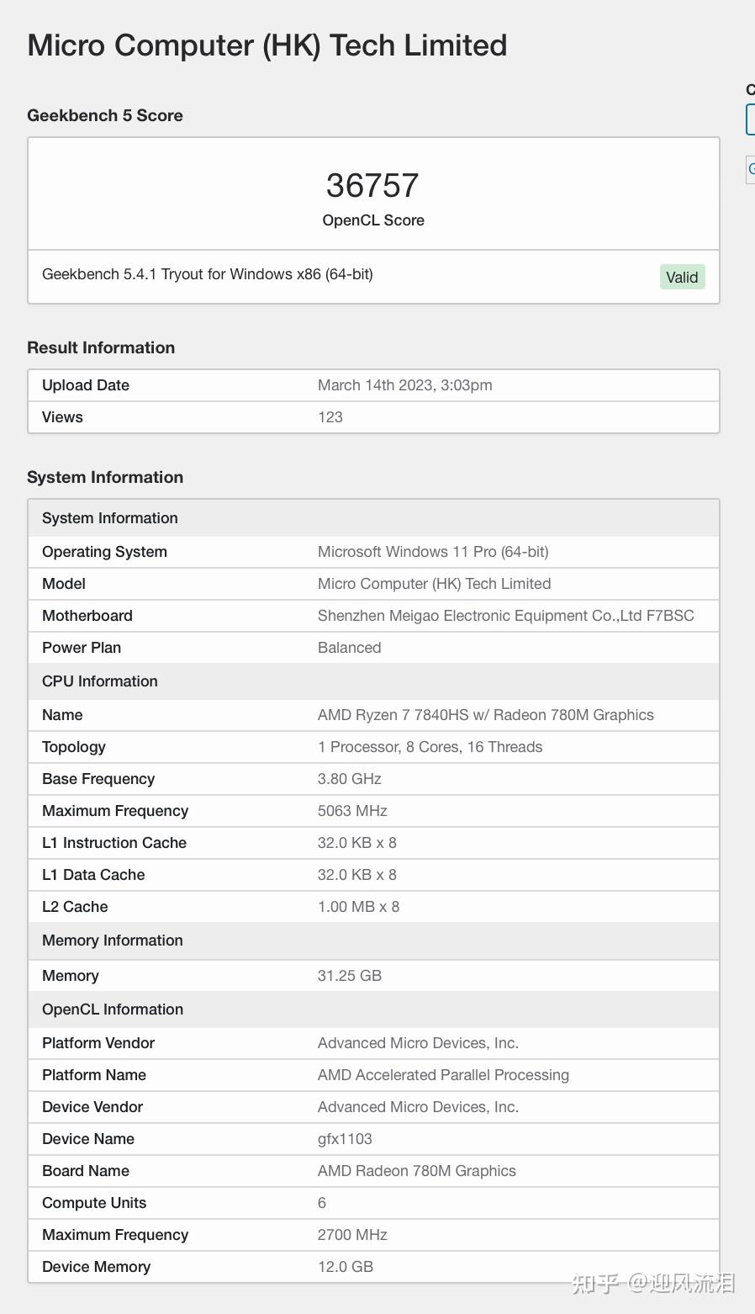Click the AMD Accelerated Parallel Processing platform name
The height and width of the screenshot is (1314, 755).
click(x=443, y=1075)
